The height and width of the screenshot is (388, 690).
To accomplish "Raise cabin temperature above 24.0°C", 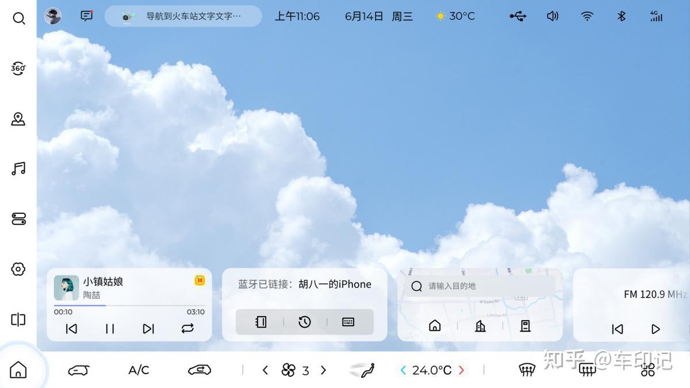I will tap(463, 371).
